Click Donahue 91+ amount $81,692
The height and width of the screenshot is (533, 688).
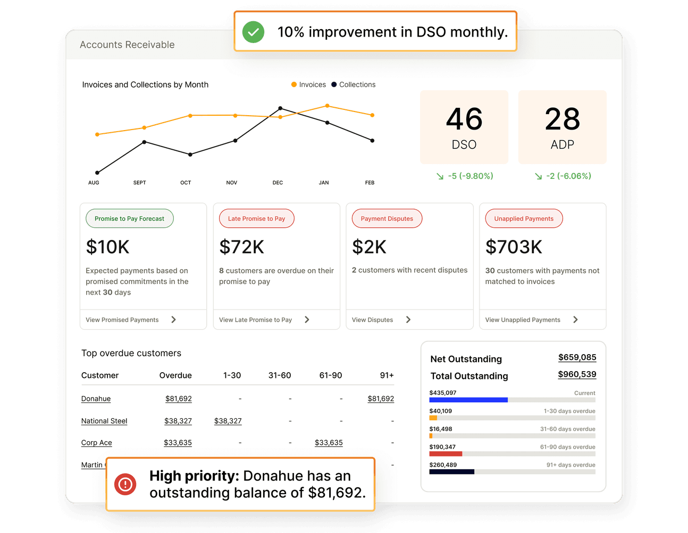381,399
